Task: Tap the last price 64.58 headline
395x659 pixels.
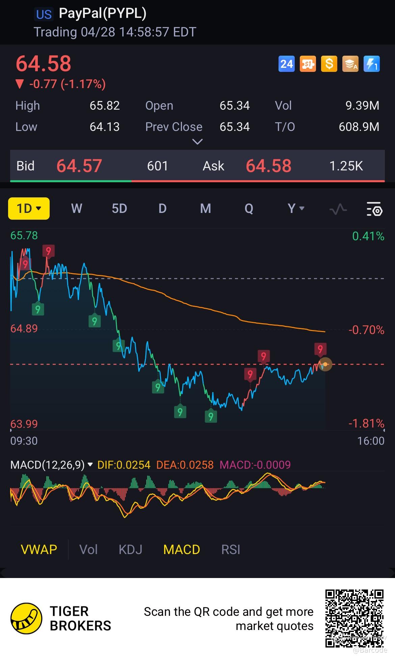Action: [44, 63]
